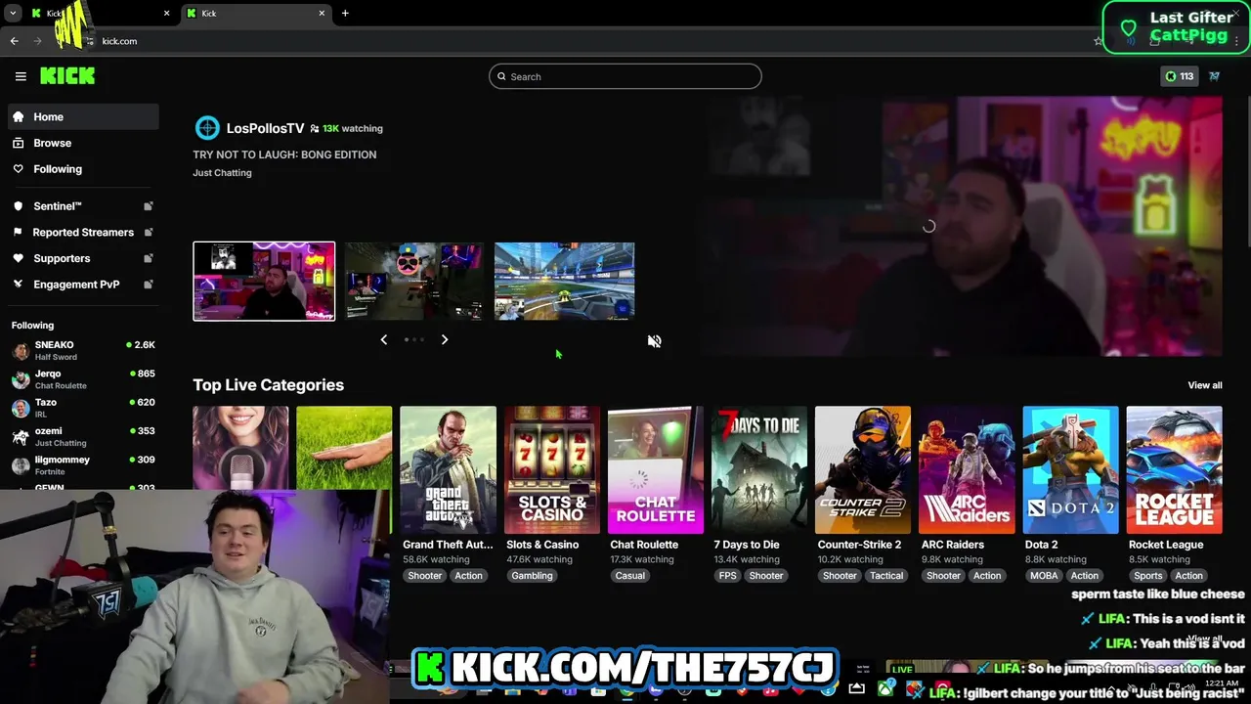Screen dimensions: 1251x704
Task: Open the 113 points counter badge
Action: point(1179,76)
